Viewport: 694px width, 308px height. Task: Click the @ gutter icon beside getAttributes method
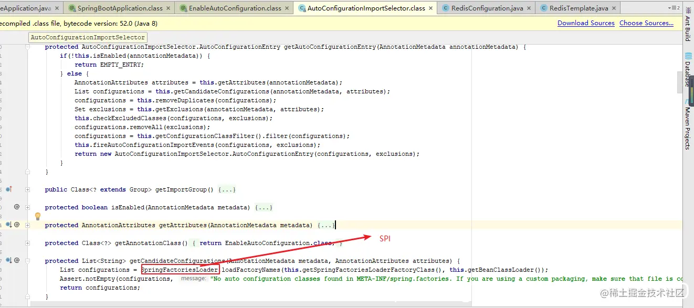coord(17,225)
